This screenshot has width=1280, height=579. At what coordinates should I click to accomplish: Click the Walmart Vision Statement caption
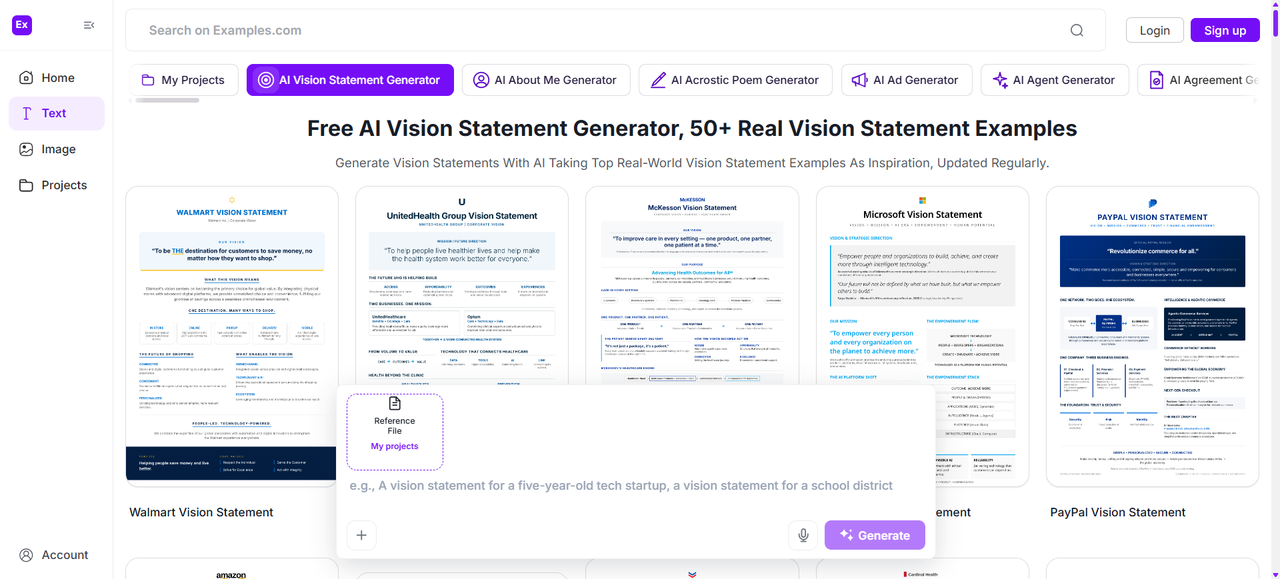(201, 512)
